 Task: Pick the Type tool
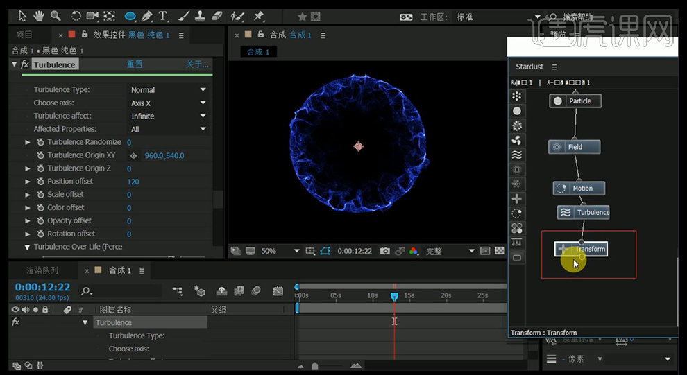click(x=163, y=15)
